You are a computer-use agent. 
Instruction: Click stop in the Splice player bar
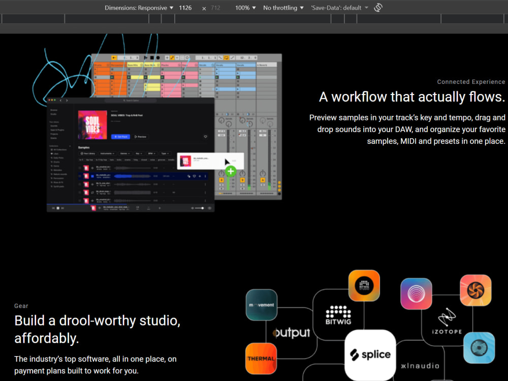coord(58,208)
